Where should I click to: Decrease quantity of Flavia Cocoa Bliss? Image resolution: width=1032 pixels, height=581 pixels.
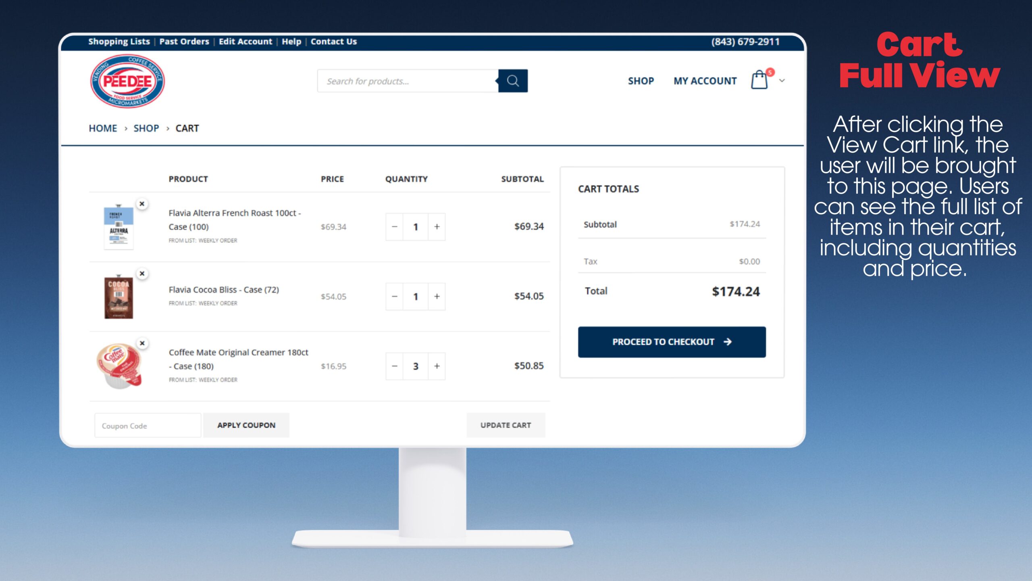(395, 297)
